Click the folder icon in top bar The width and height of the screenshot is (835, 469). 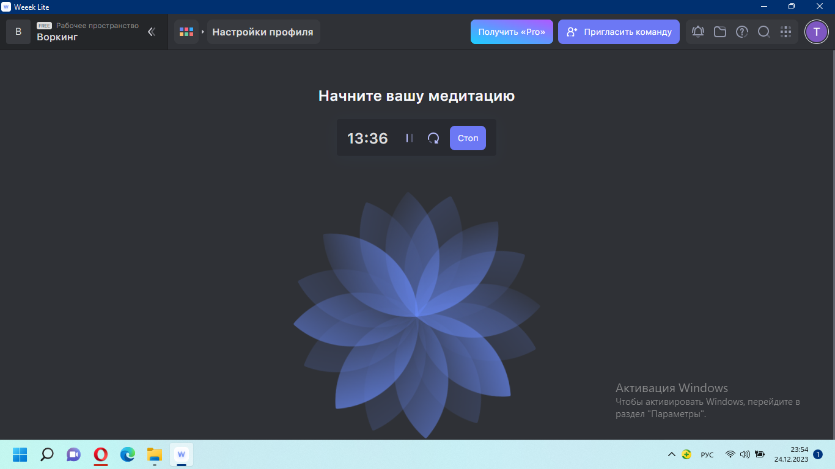(x=719, y=31)
